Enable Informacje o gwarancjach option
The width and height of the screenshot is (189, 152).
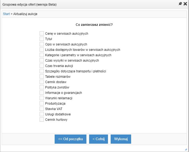[42, 93]
